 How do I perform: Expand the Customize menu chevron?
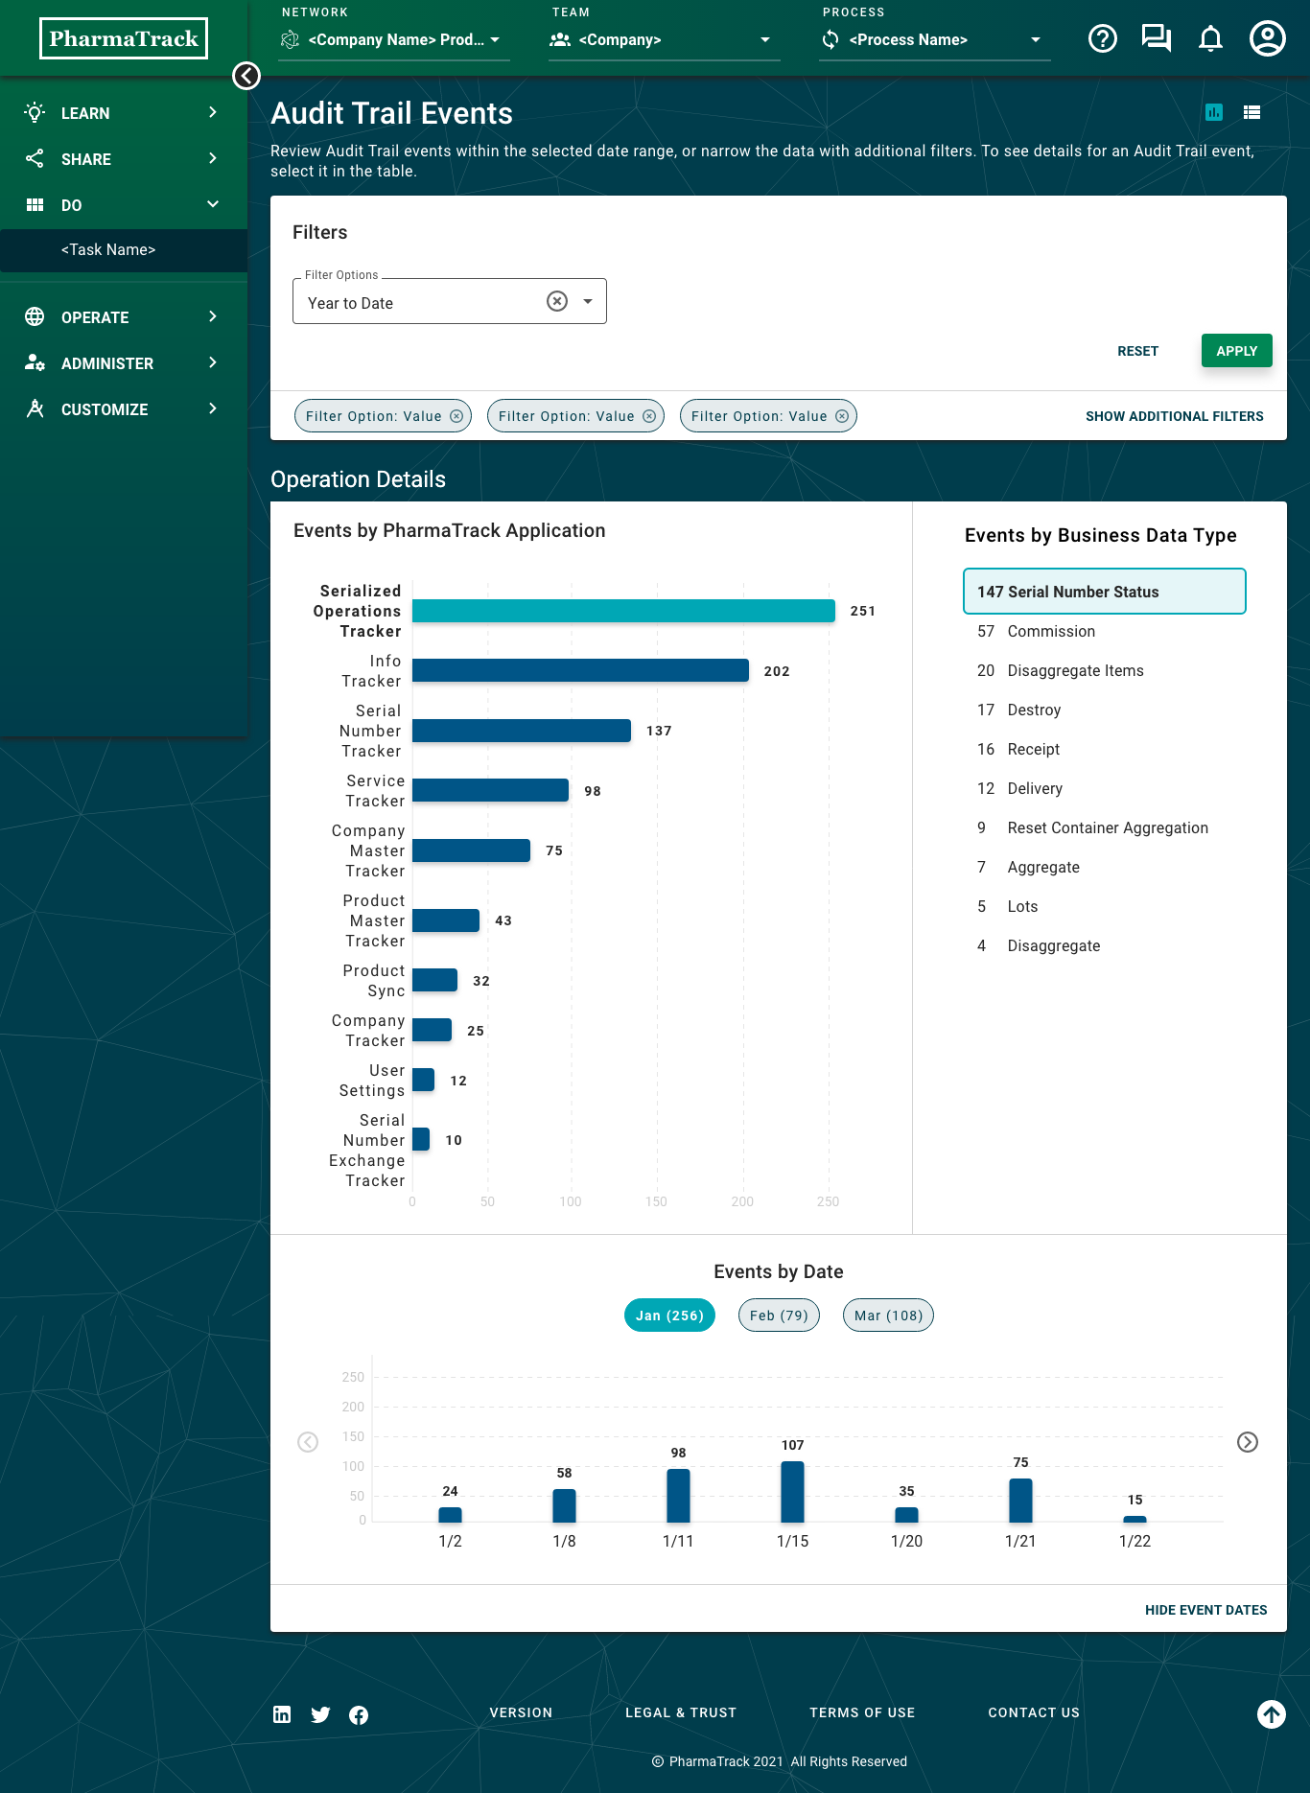pyautogui.click(x=213, y=408)
